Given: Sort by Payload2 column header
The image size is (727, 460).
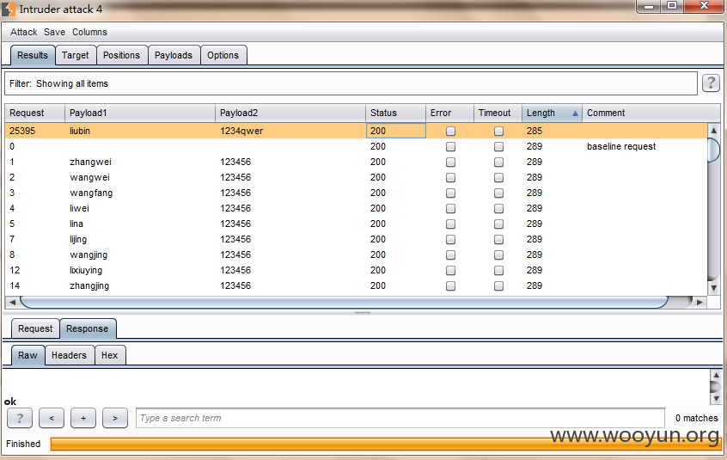Looking at the screenshot, I should click(x=290, y=113).
